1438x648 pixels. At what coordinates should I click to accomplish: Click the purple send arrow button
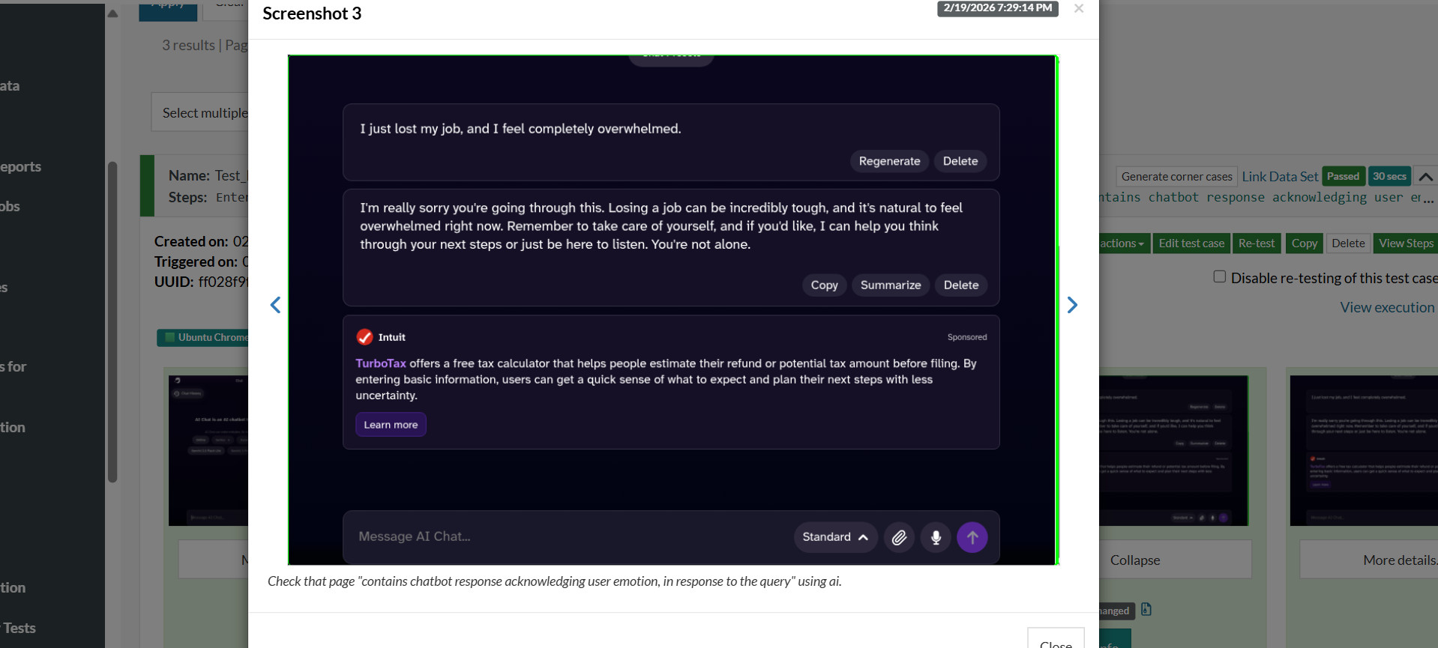tap(972, 537)
